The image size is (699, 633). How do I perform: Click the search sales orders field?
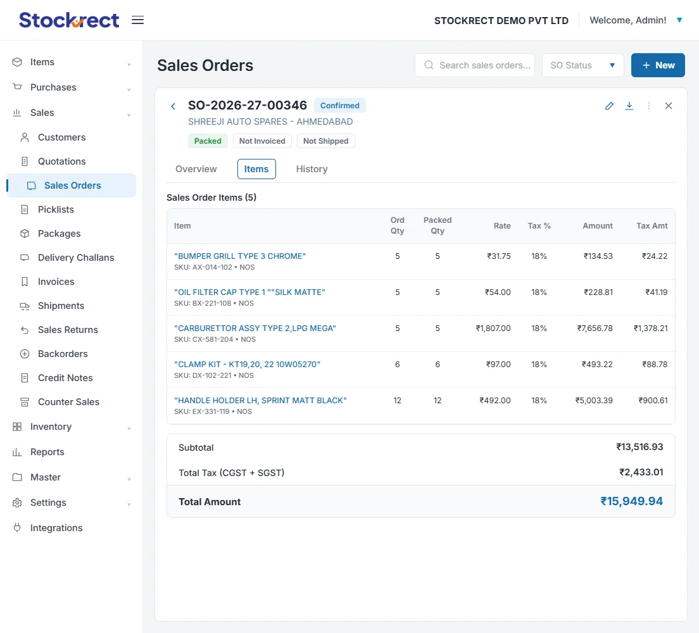pyautogui.click(x=475, y=65)
